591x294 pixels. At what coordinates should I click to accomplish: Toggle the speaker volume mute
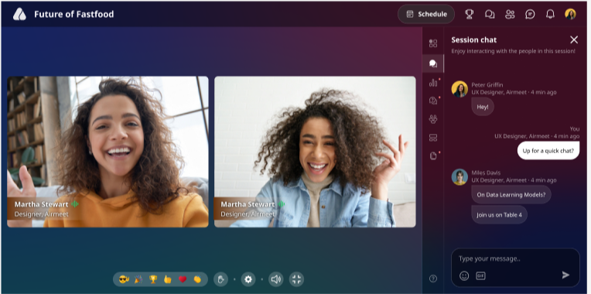tap(276, 279)
